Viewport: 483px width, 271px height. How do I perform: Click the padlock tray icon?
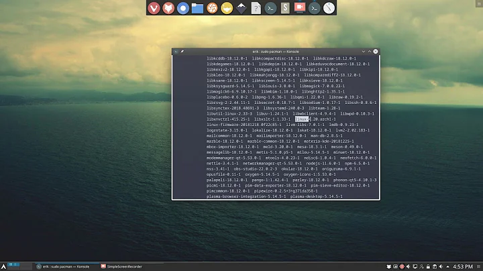(428, 267)
